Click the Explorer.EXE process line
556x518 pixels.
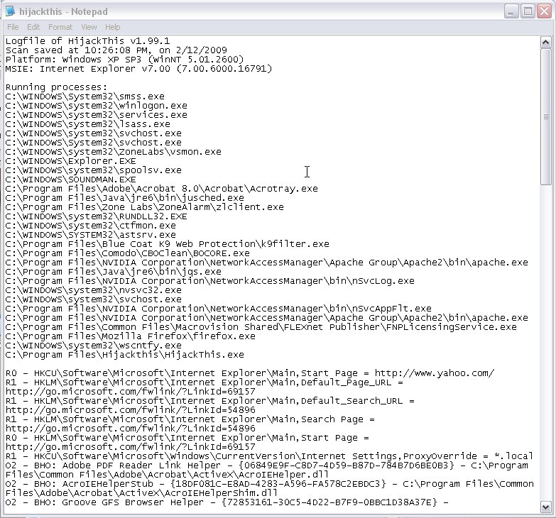71,161
